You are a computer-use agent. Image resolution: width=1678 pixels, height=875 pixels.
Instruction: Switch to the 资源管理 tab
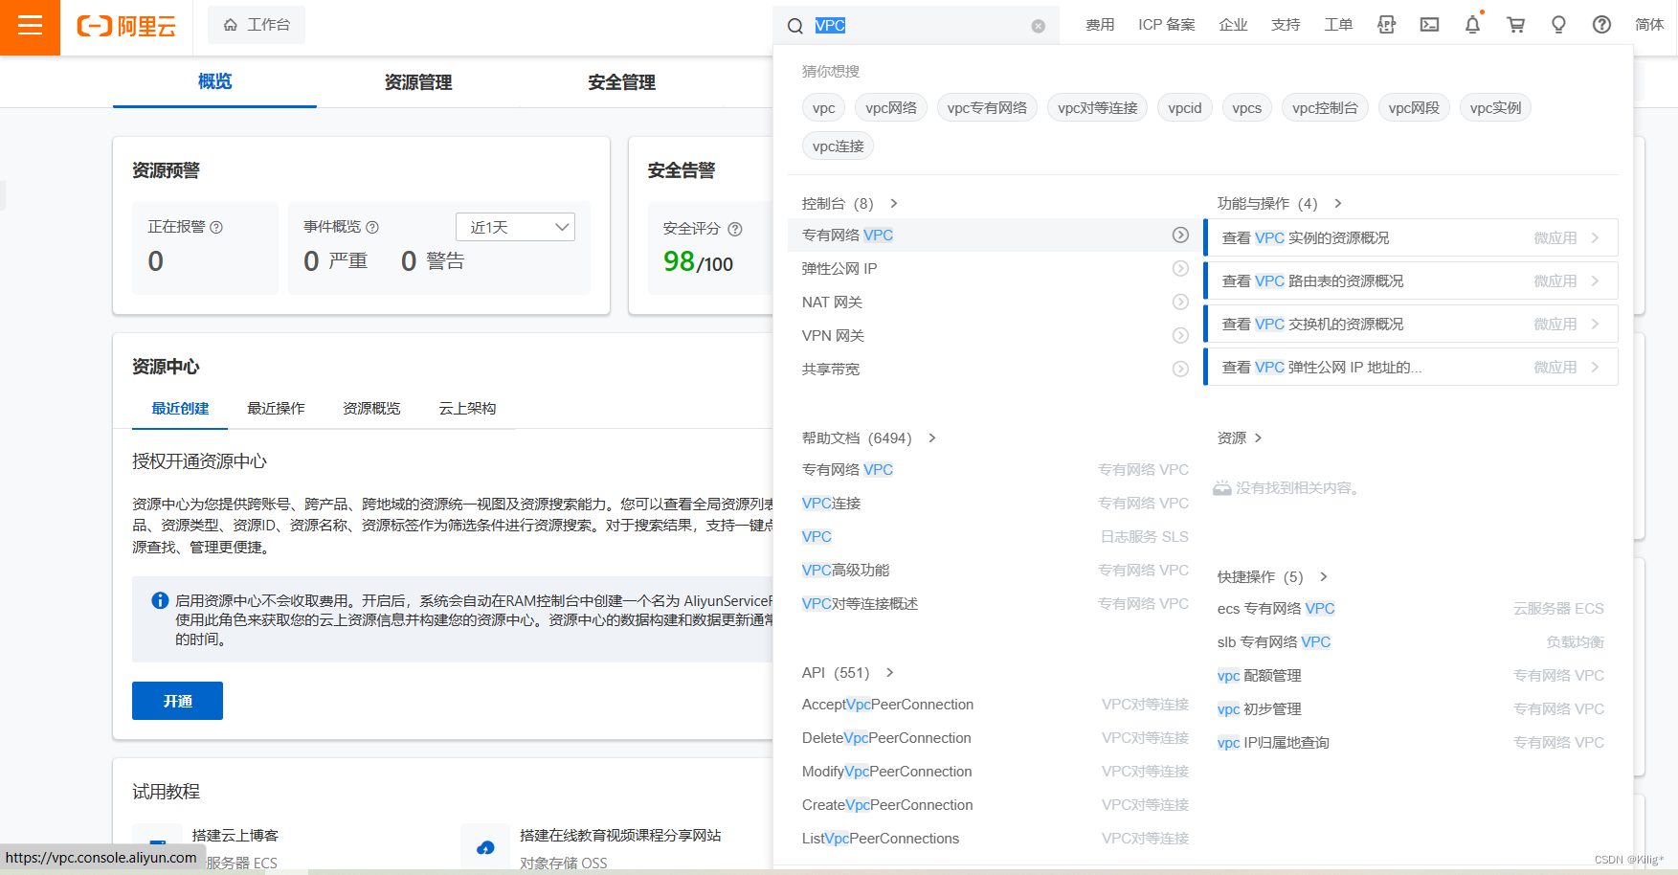point(417,82)
